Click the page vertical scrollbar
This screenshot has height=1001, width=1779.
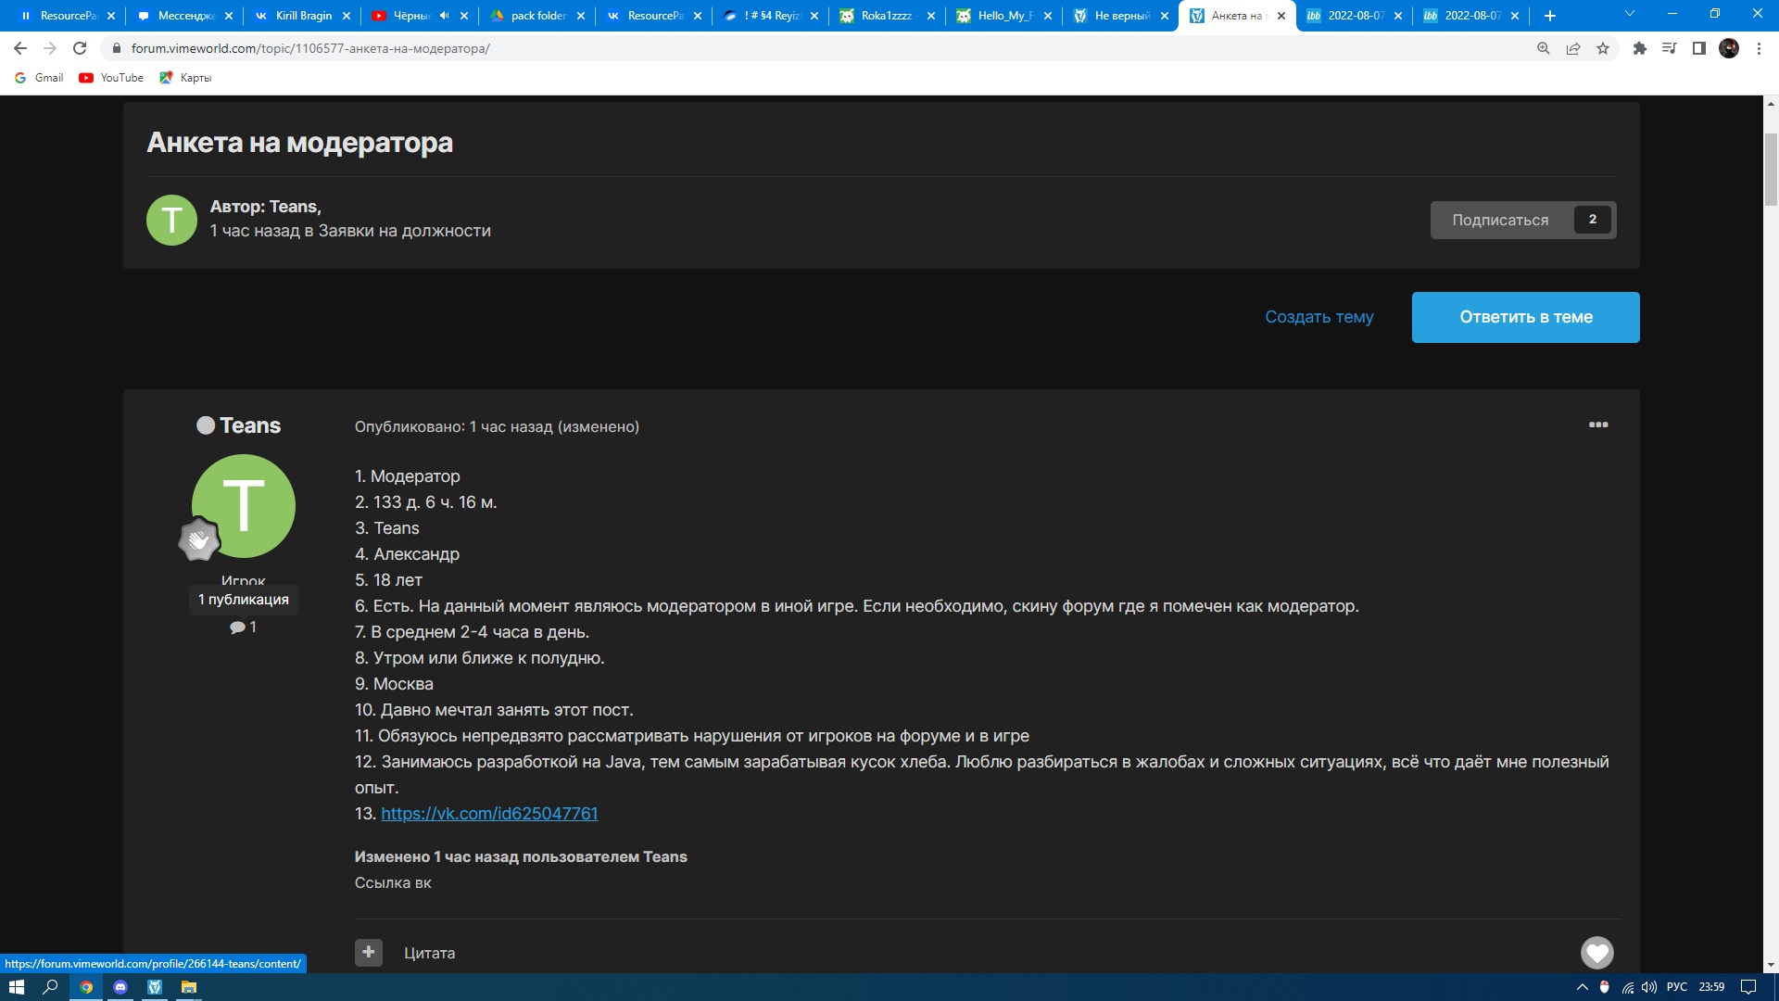coord(1771,169)
